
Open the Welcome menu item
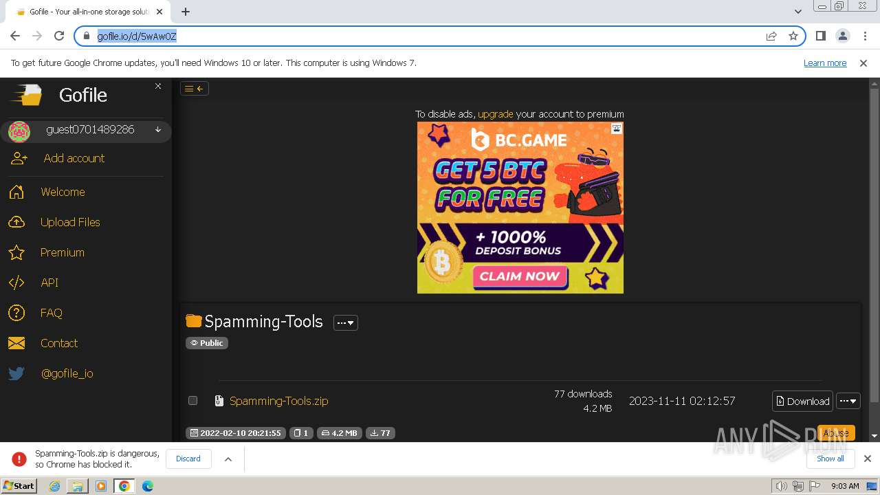coord(63,192)
